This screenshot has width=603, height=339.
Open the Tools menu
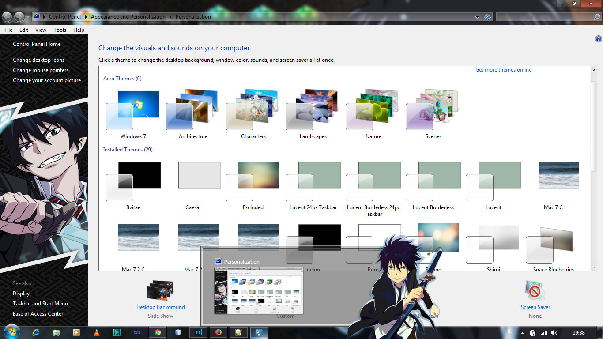point(60,30)
